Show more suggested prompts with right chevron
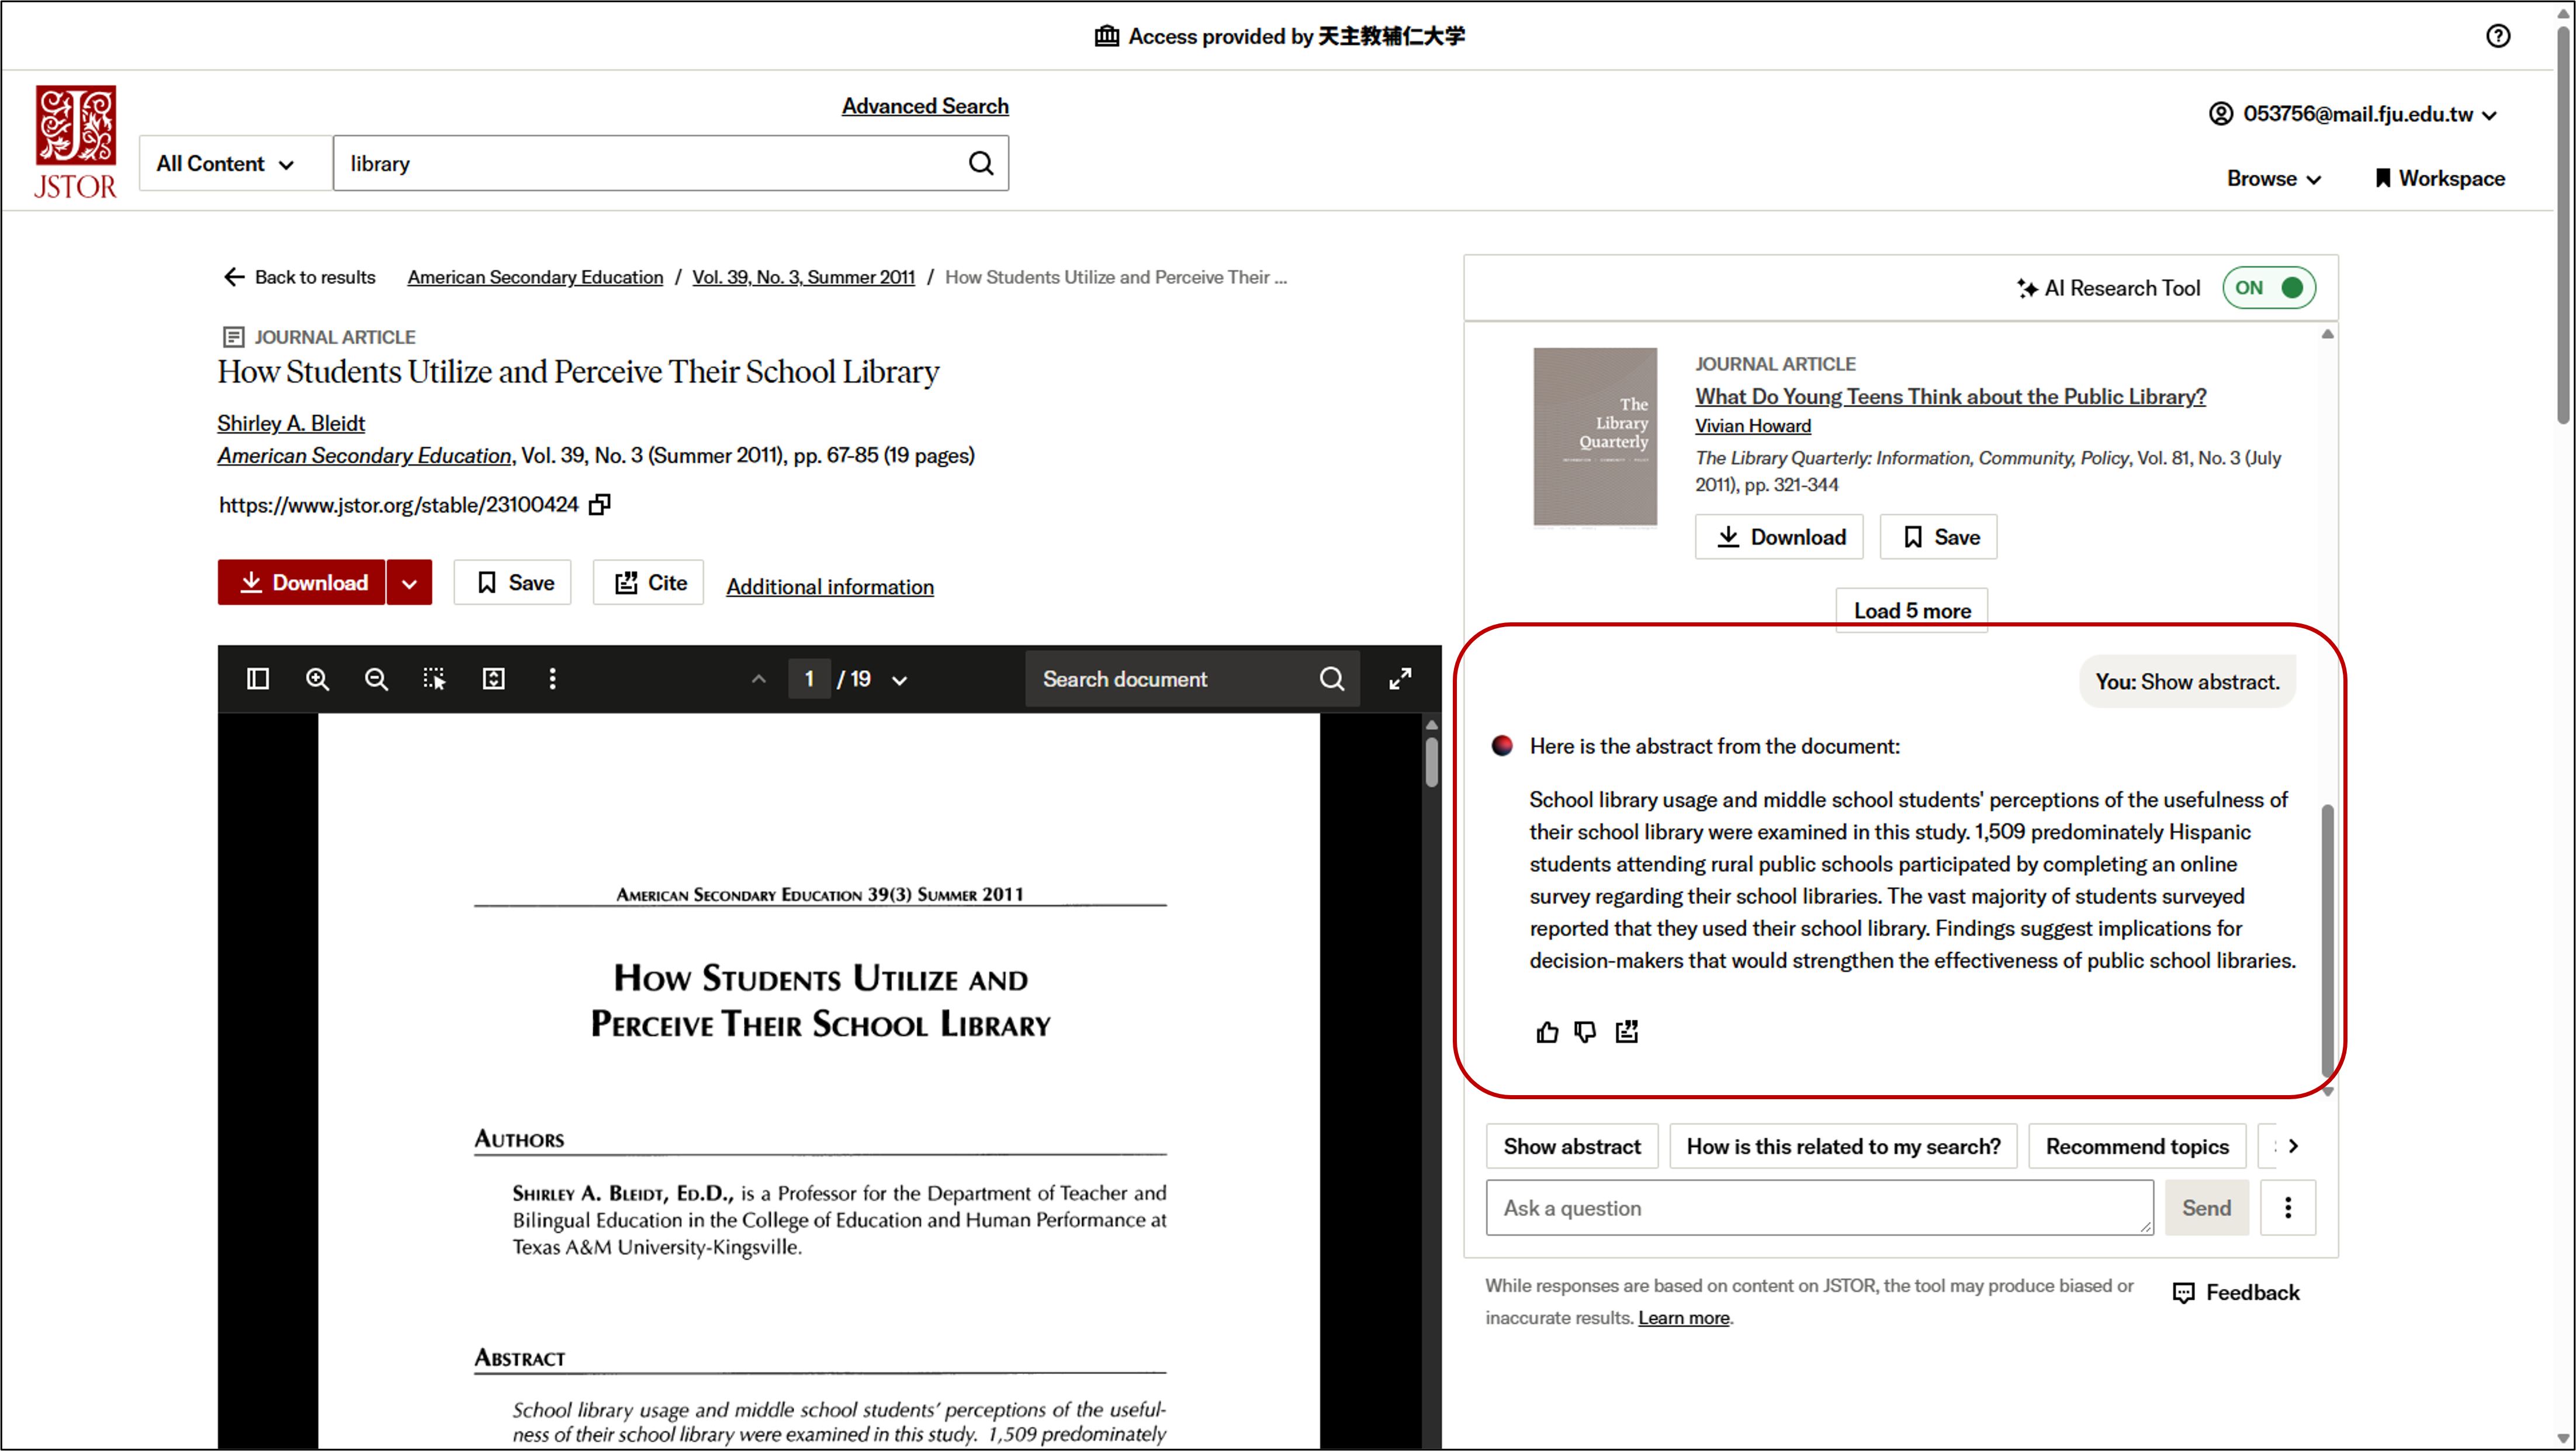The width and height of the screenshot is (2576, 1451). coord(2293,1146)
